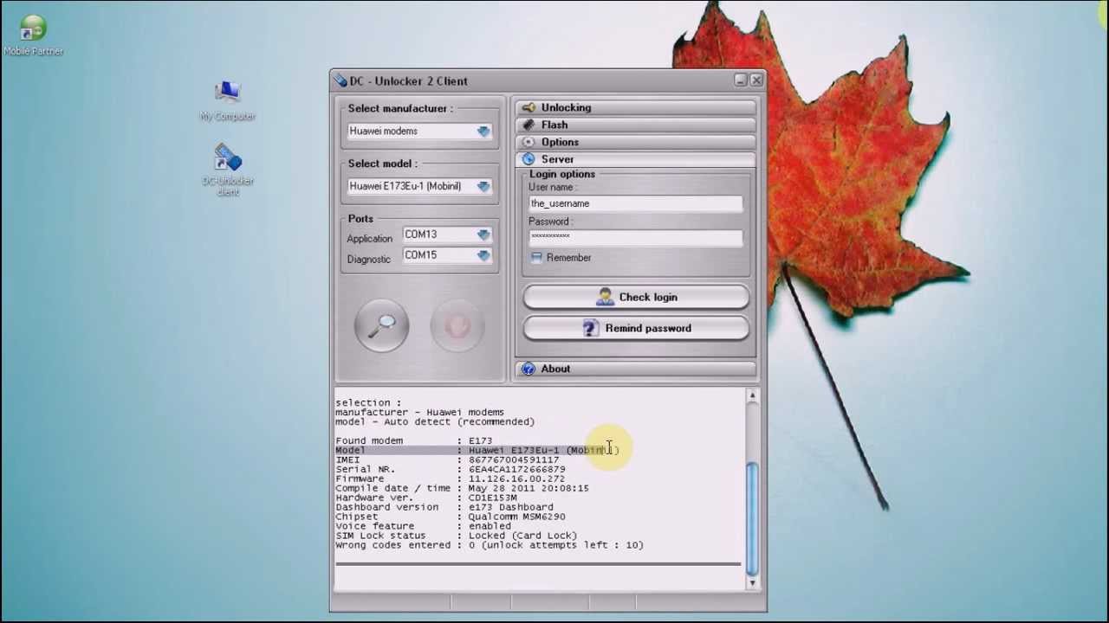Click the User name input field
1109x623 pixels.
point(635,203)
